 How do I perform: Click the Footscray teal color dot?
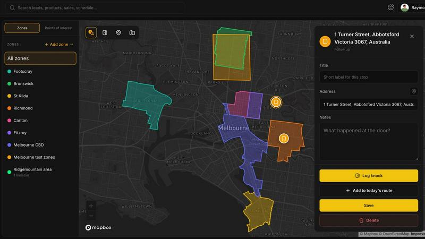click(9, 72)
